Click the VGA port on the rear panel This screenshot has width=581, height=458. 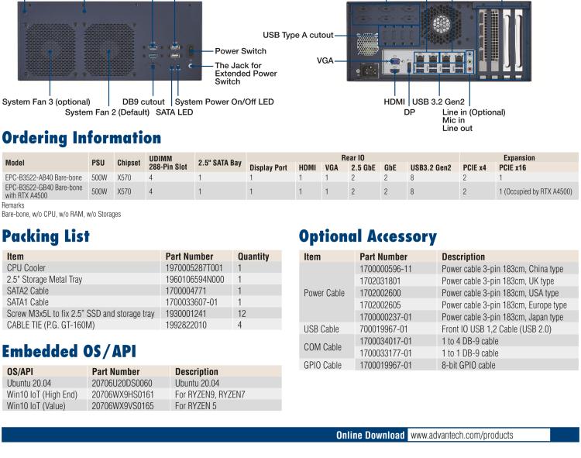click(394, 61)
